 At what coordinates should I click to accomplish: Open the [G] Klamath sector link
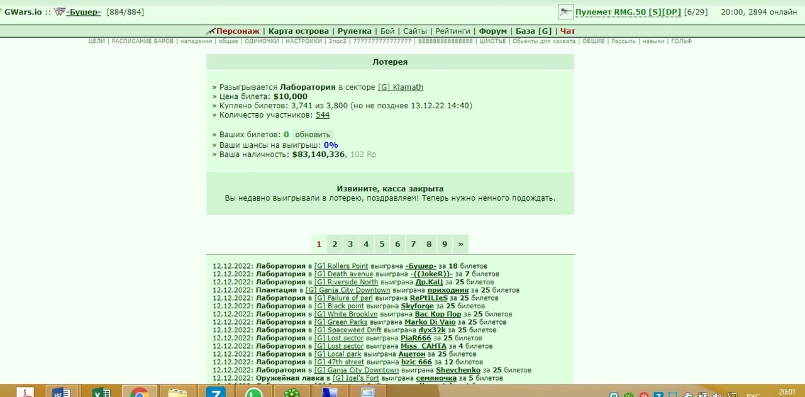401,87
